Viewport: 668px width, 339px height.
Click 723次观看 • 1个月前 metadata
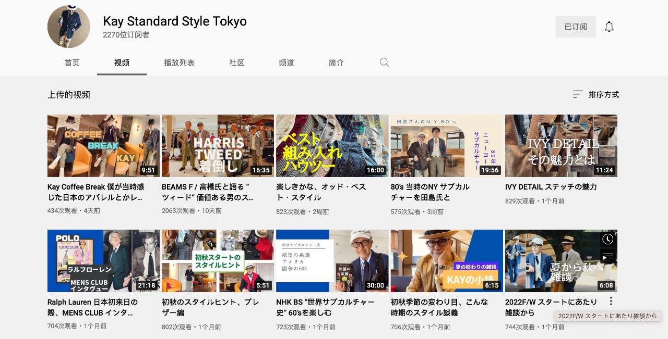(x=306, y=327)
